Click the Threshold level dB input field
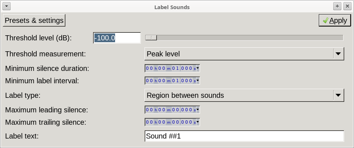 coord(117,38)
